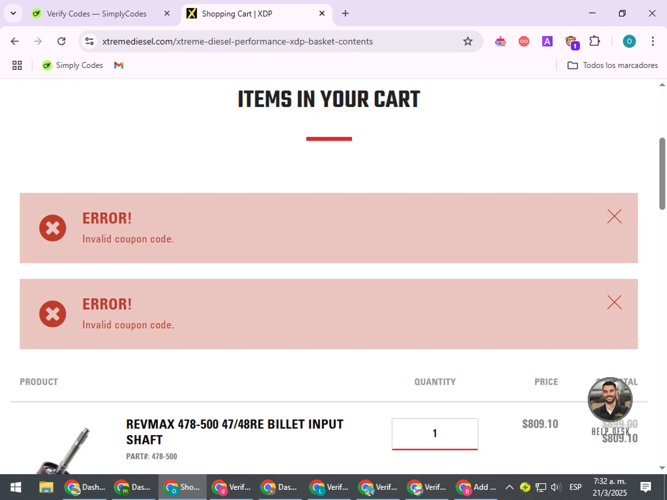667x500 pixels.
Task: Click the QUANTITY column header
Action: (x=435, y=382)
